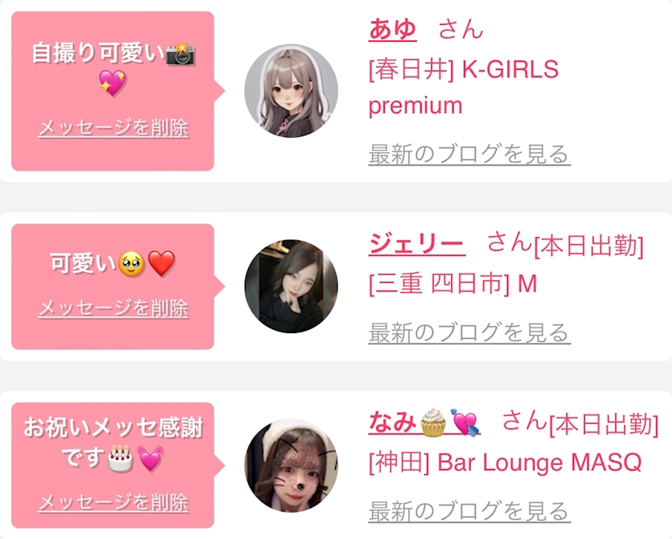This screenshot has height=539, width=672.
Task: Click the cupcake emoji beside なみ
Action: 433,422
